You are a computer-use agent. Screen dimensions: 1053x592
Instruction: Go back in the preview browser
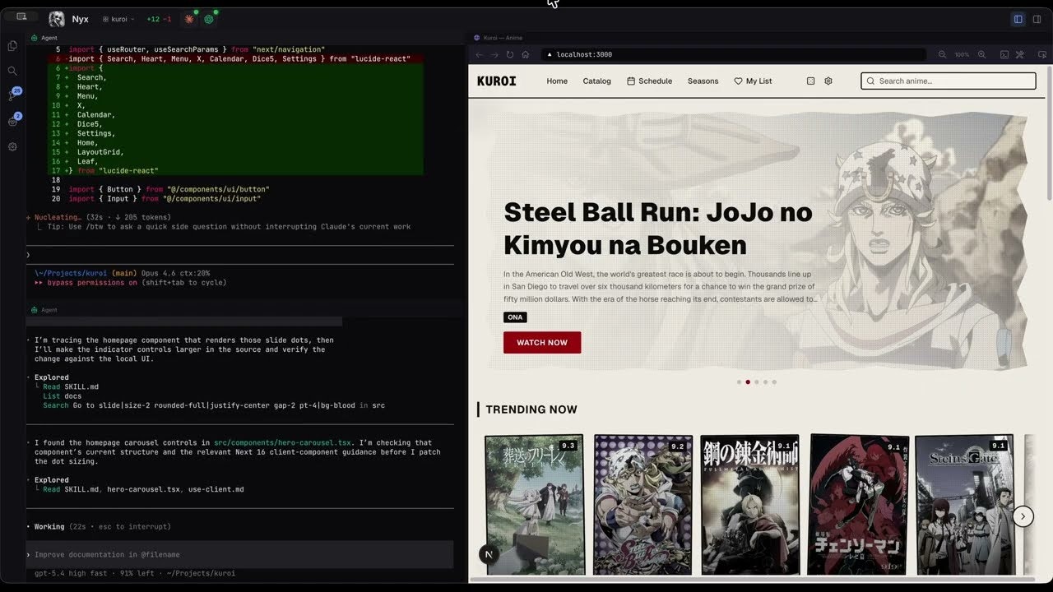480,54
